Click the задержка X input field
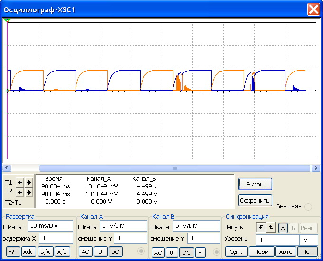The image size is (323, 261). [56, 238]
